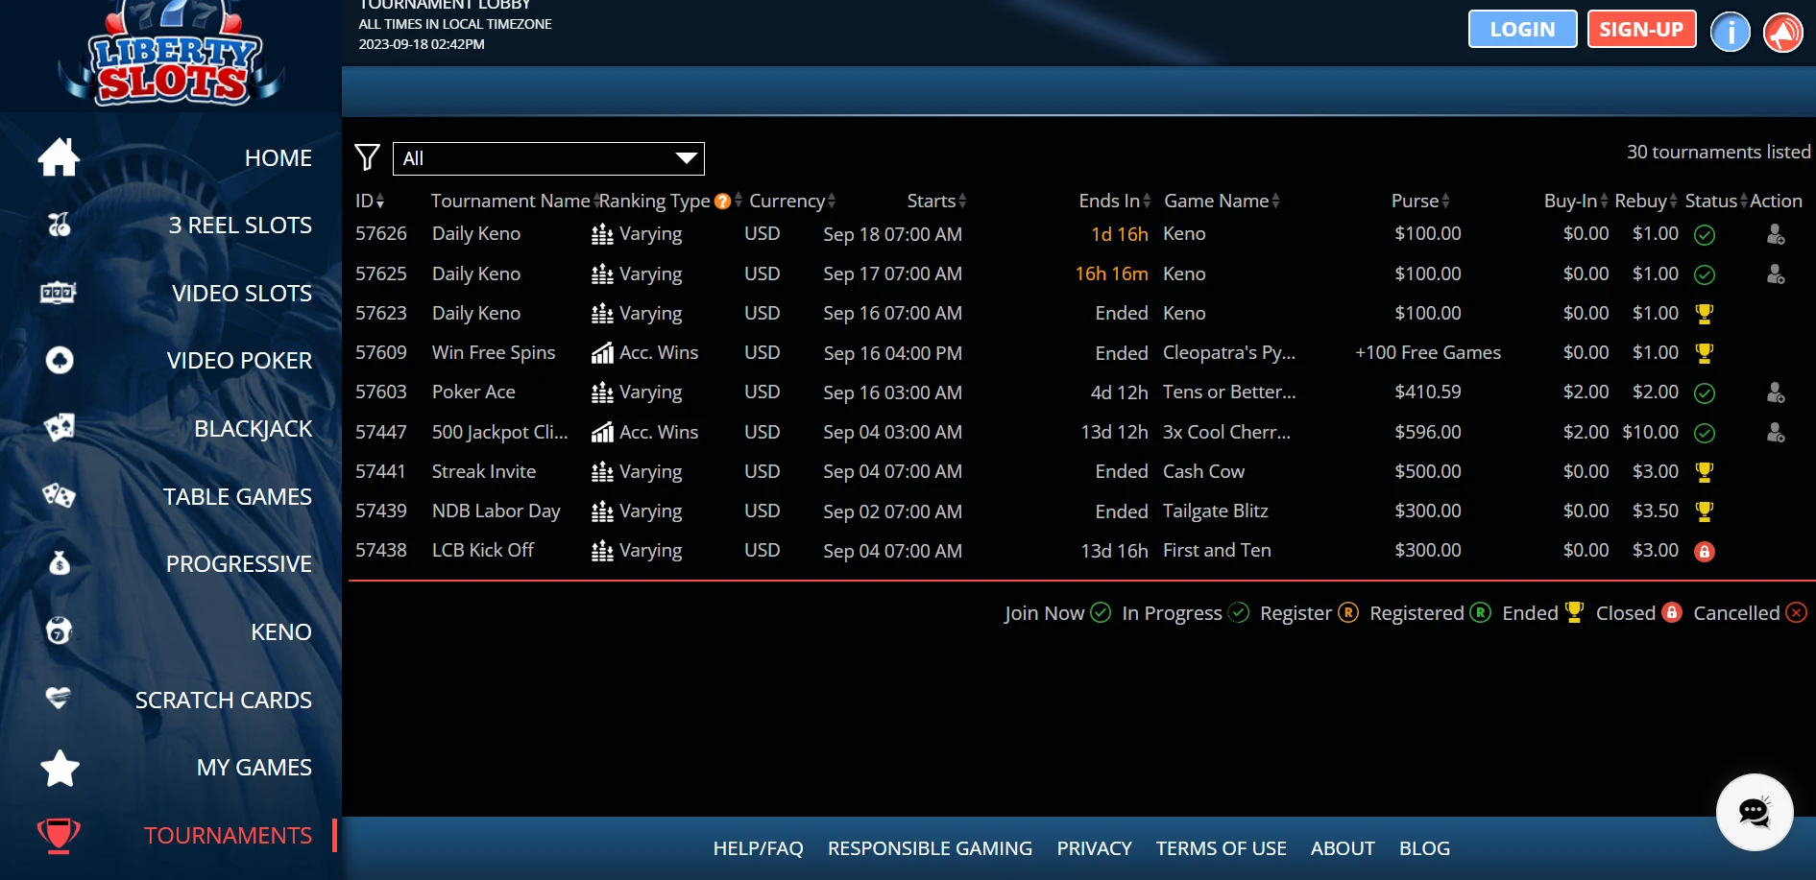
Task: Open PRIVACY footer link
Action: pyautogui.click(x=1094, y=848)
